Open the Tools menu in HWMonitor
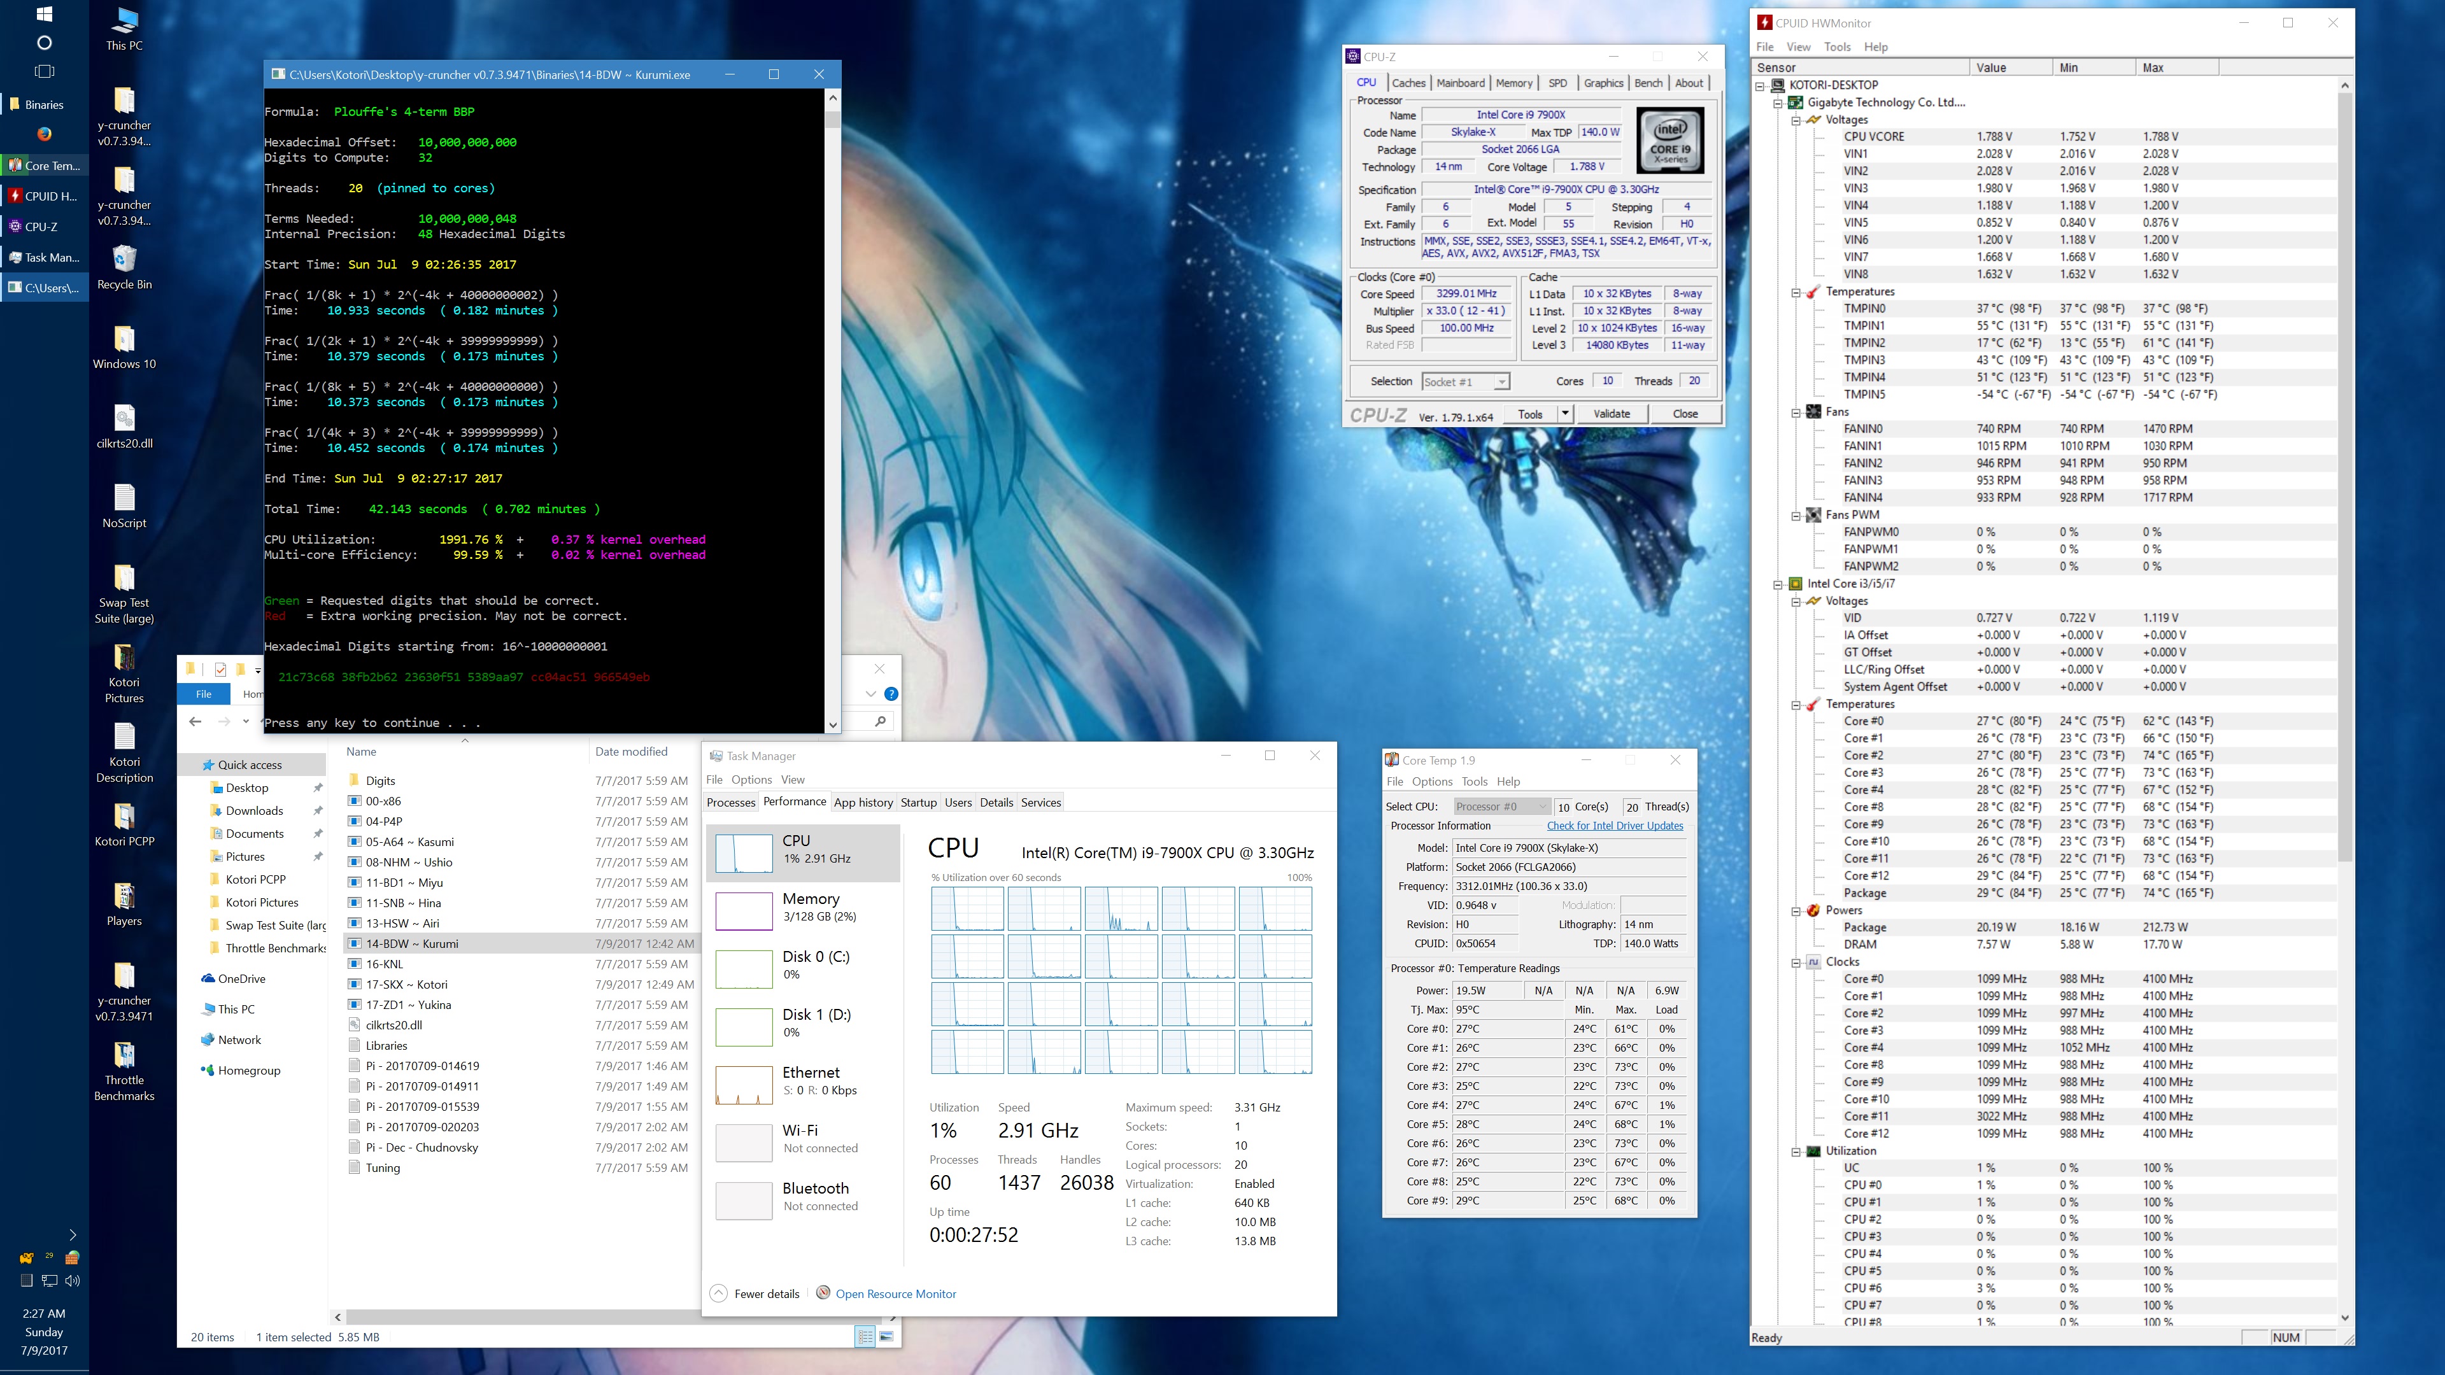Viewport: 2445px width, 1375px height. click(1836, 46)
